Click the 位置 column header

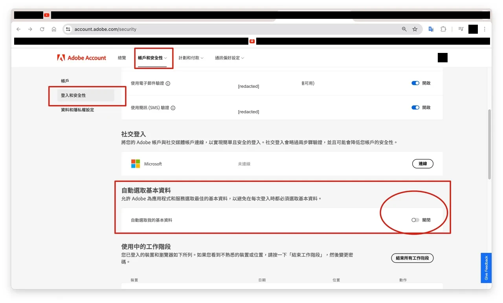click(336, 280)
